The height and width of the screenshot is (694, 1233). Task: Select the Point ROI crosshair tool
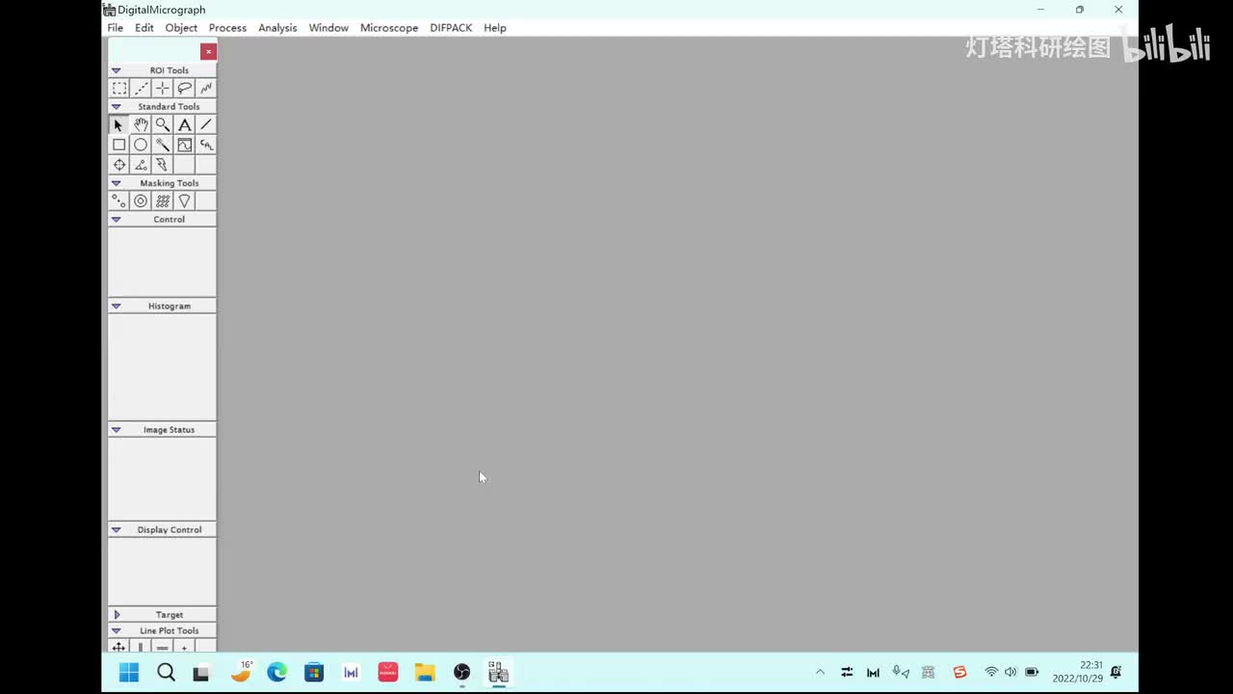click(163, 88)
